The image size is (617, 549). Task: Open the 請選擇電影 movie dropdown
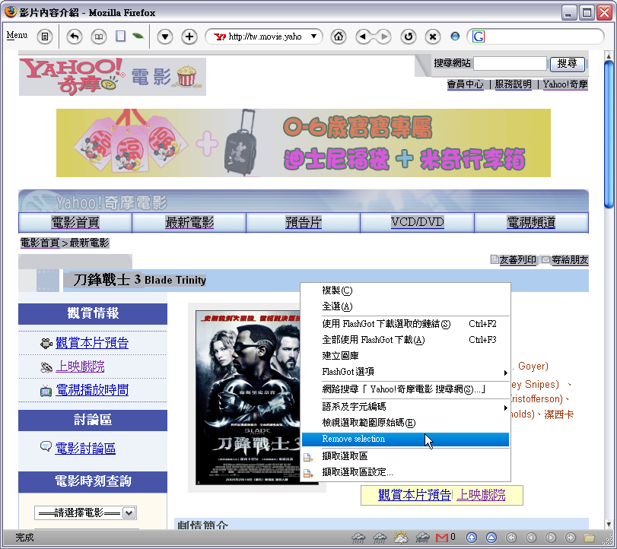tap(85, 513)
